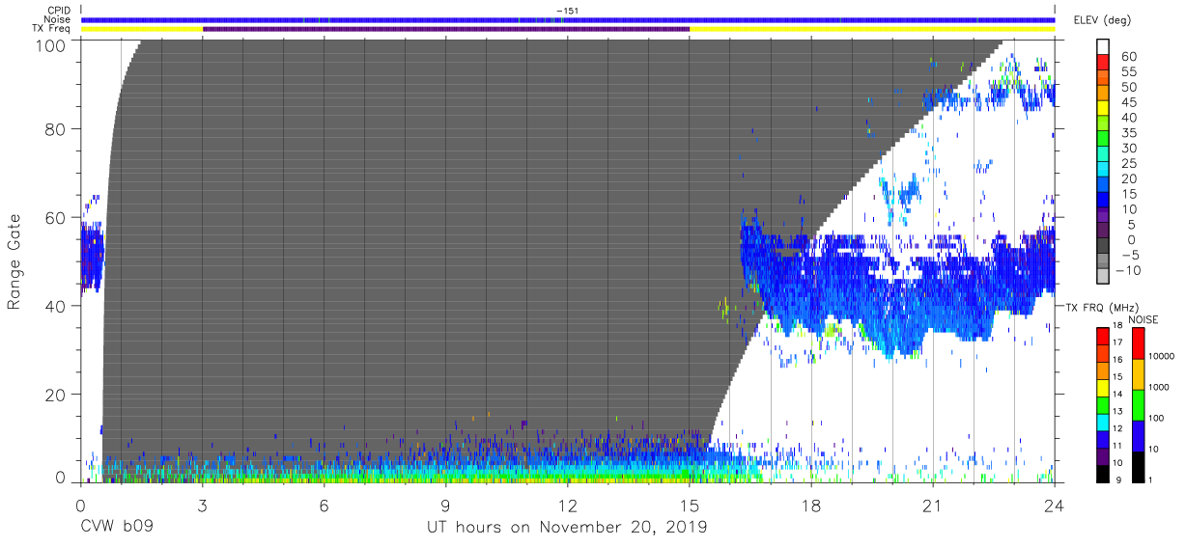This screenshot has width=1186, height=547.
Task: Click the blue Noise strip above the plot
Action: 568,19
